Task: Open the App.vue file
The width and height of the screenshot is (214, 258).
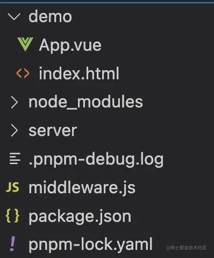Action: point(70,45)
